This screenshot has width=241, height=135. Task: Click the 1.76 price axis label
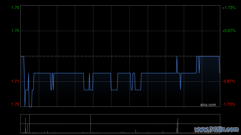[15, 7]
